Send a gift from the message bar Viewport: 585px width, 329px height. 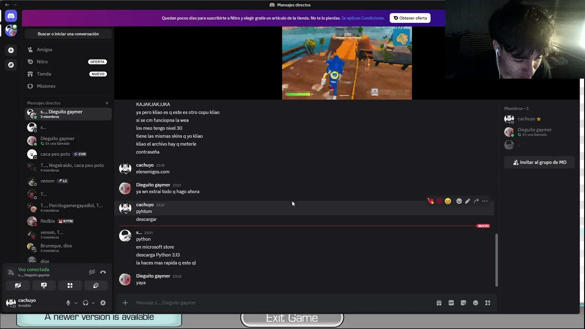click(439, 302)
